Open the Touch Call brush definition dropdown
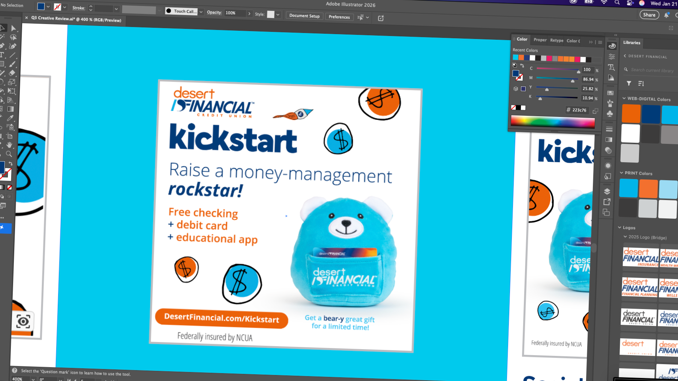678x381 pixels. pos(201,12)
